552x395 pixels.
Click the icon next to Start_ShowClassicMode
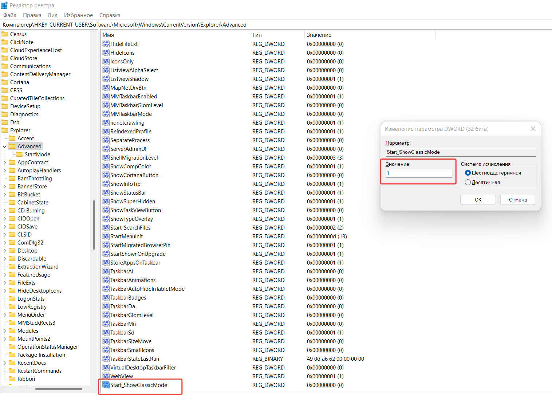coord(106,385)
